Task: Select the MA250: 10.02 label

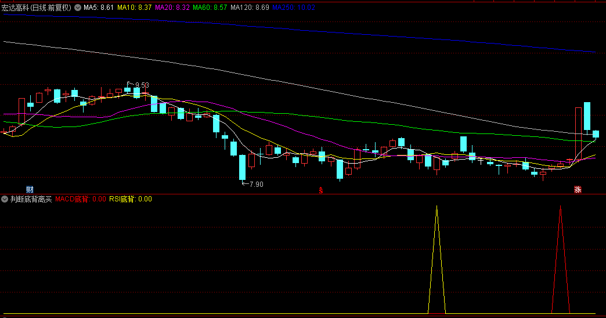Action: pyautogui.click(x=294, y=8)
